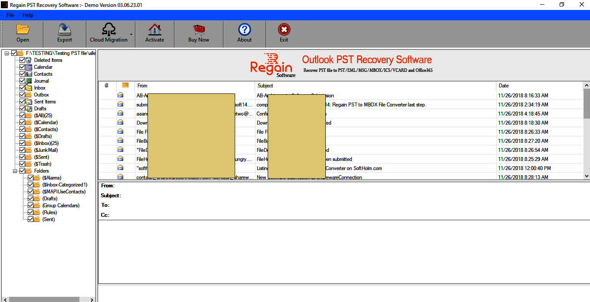Open the Help menu
590x302 pixels.
[28, 15]
